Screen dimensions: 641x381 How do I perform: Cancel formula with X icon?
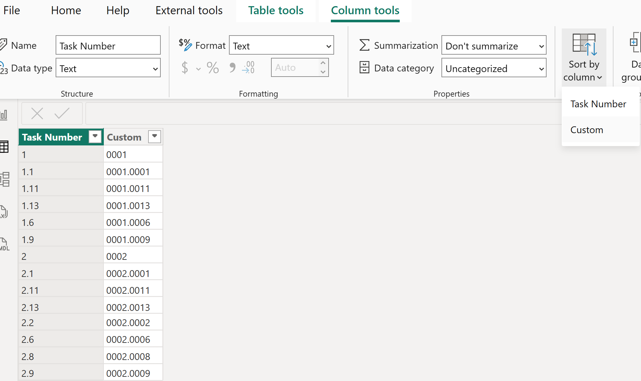pos(37,113)
